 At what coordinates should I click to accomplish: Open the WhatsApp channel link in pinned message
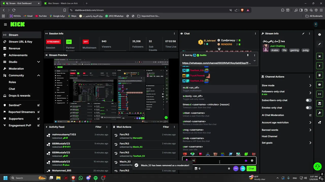pos(216,63)
